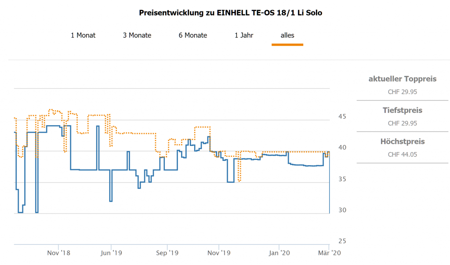
Task: Click the Mär '20 x-axis label
Action: click(330, 253)
